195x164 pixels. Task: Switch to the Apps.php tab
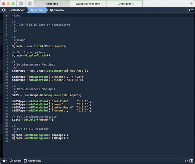52,4
